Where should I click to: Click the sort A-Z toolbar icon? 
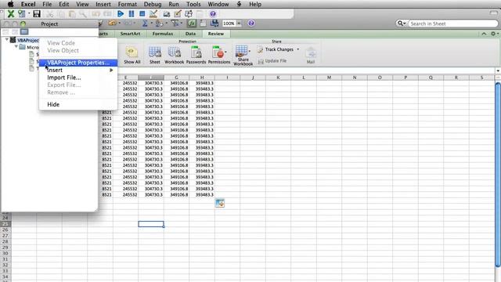159,23
